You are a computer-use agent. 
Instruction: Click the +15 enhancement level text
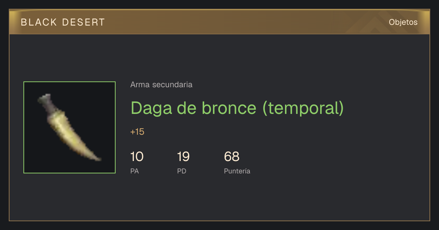point(137,132)
